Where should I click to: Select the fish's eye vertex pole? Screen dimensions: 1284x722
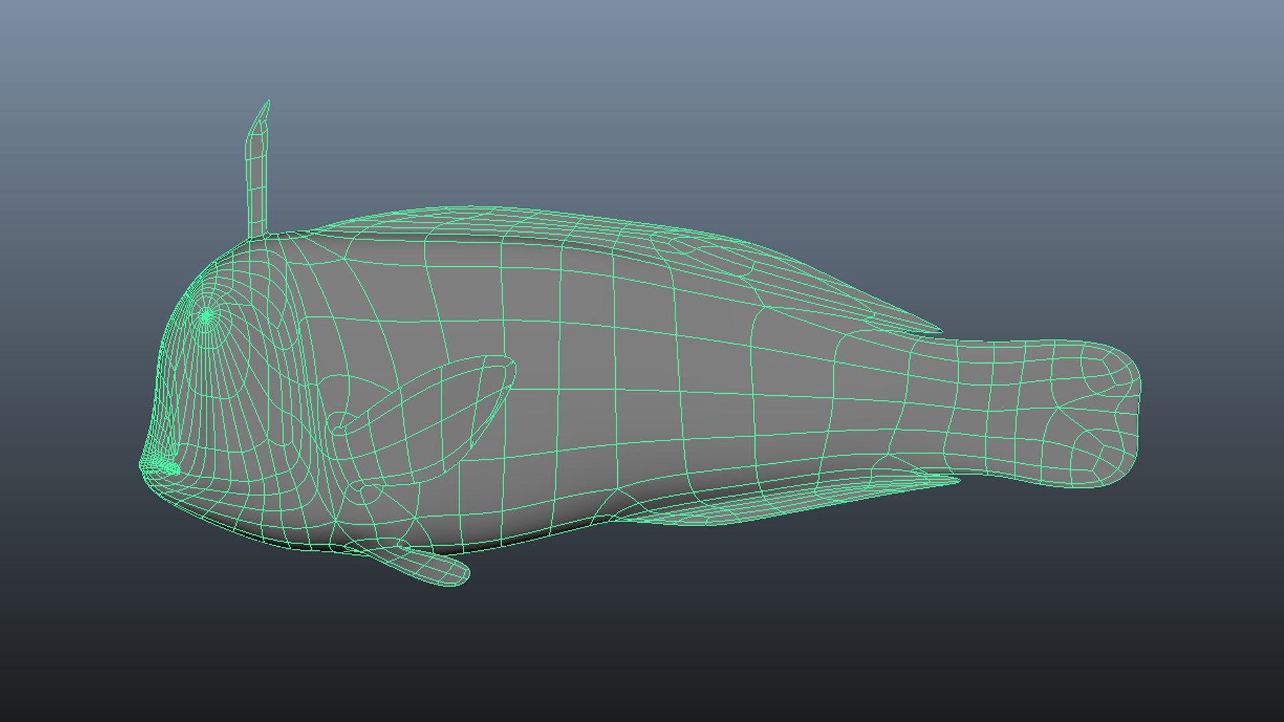point(207,316)
